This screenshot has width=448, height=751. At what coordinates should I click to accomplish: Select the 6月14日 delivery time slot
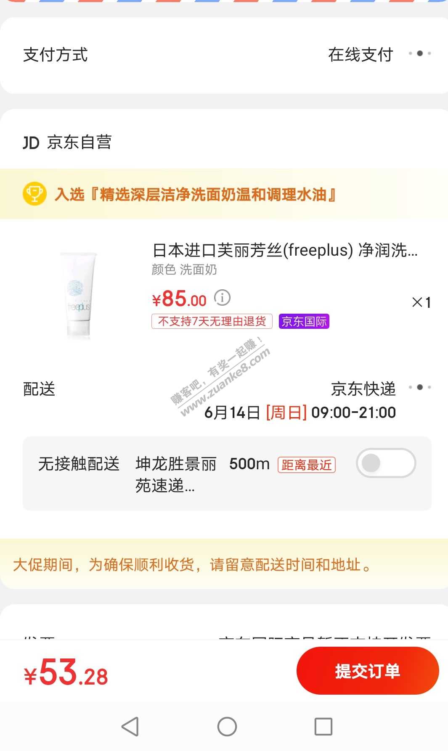pyautogui.click(x=300, y=413)
